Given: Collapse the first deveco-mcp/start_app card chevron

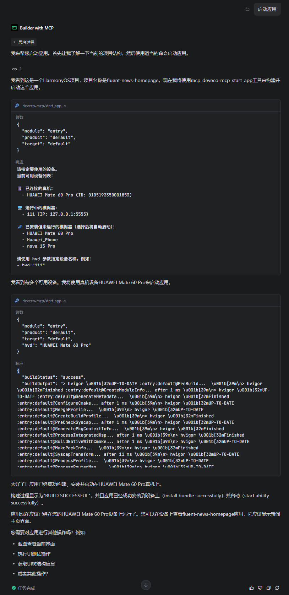Looking at the screenshot, I should (65, 106).
